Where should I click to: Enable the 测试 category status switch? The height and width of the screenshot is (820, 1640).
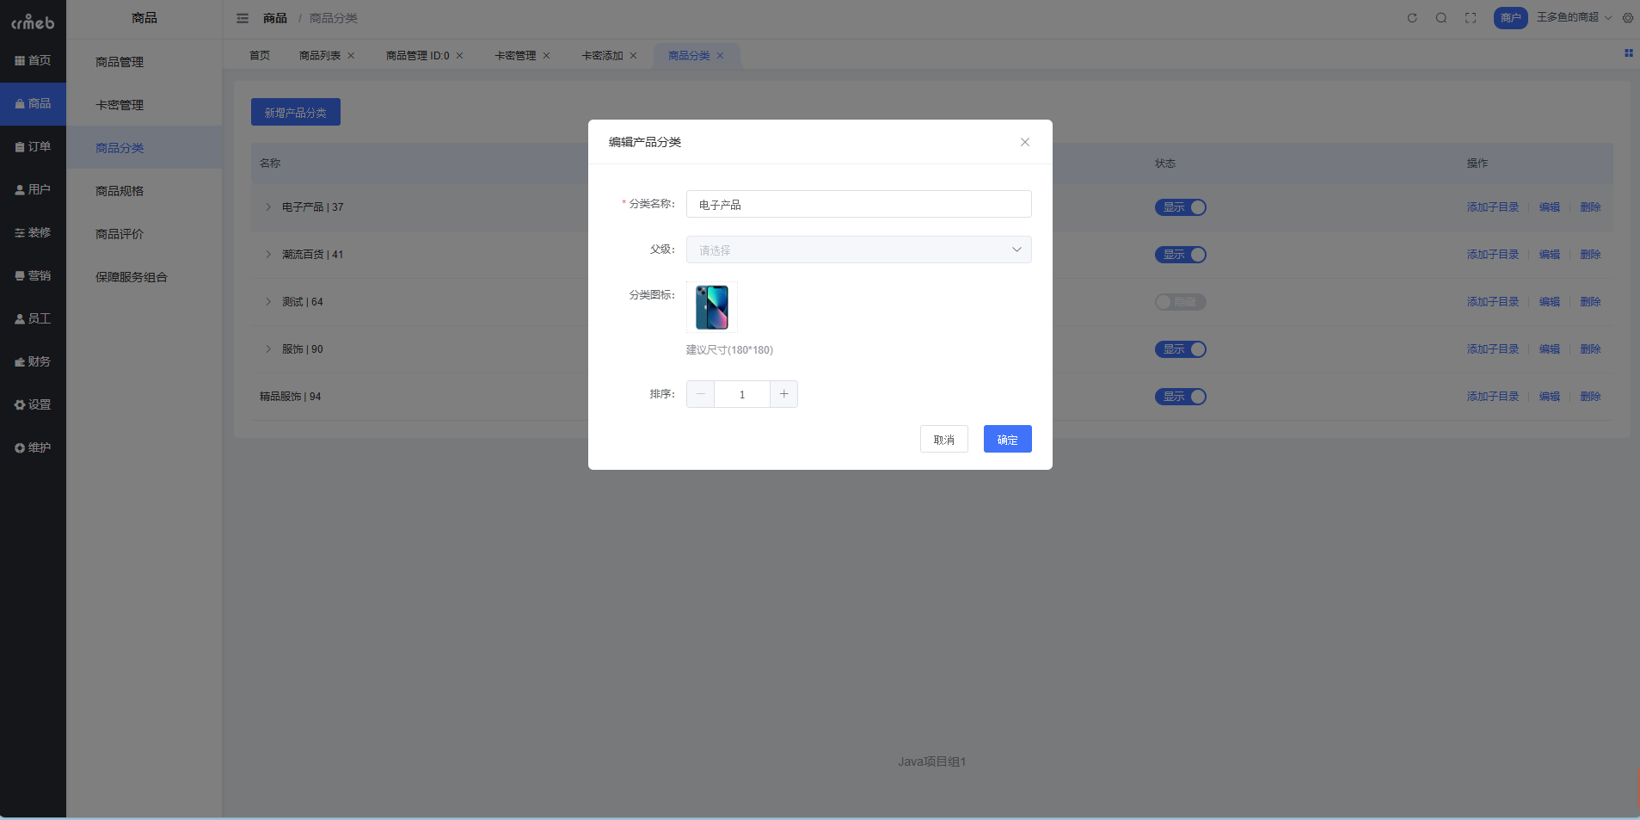coord(1180,302)
